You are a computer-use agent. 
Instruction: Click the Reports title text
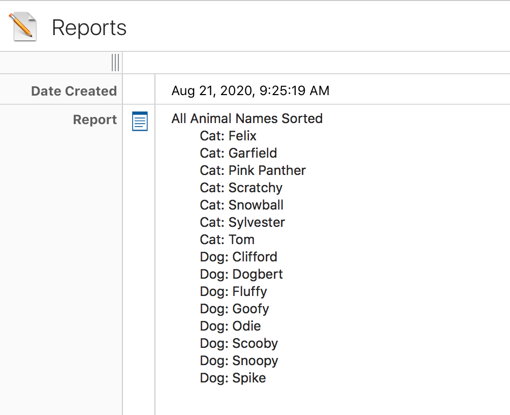(89, 27)
